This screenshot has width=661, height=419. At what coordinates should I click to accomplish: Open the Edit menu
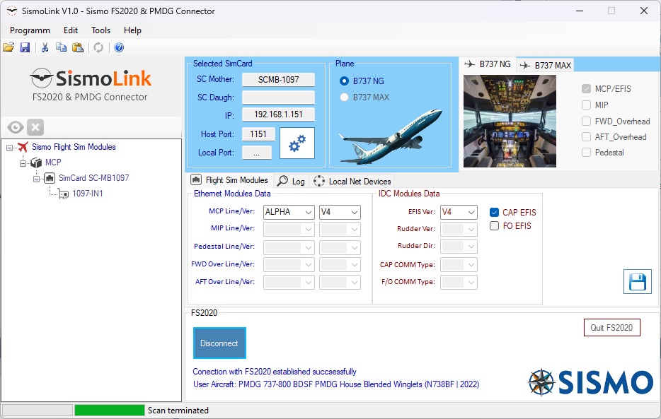[x=71, y=30]
